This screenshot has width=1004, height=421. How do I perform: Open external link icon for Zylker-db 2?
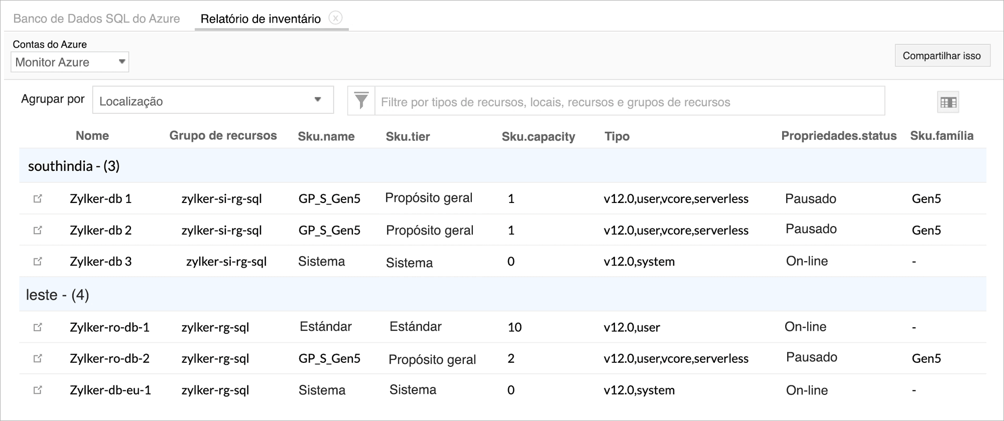coord(38,230)
